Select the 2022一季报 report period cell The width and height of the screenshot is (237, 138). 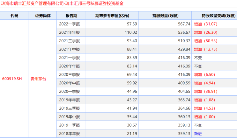pyautogui.click(x=71, y=24)
